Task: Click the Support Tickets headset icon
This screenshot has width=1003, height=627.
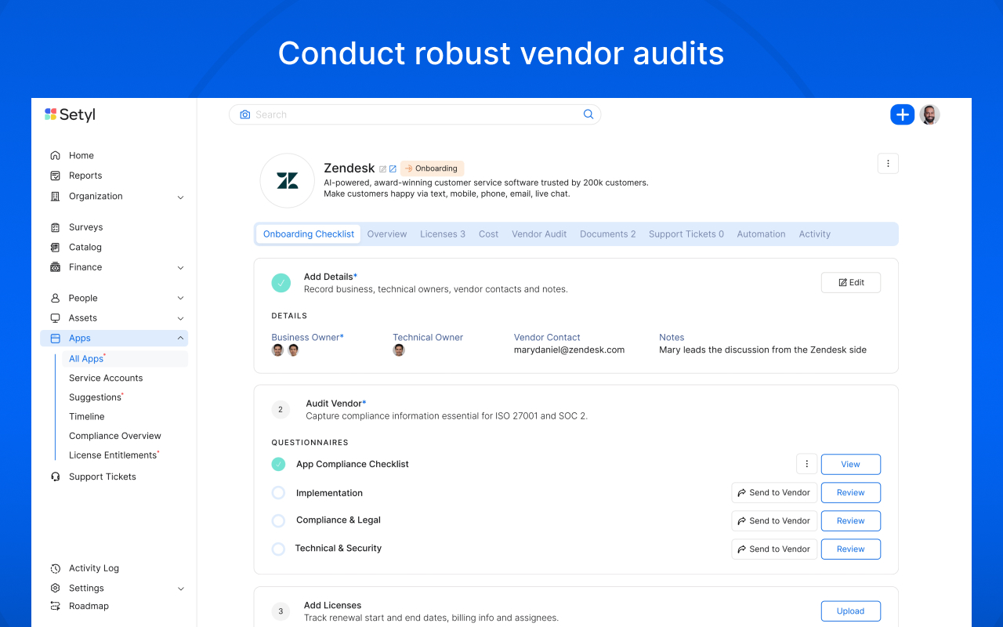Action: (x=55, y=477)
